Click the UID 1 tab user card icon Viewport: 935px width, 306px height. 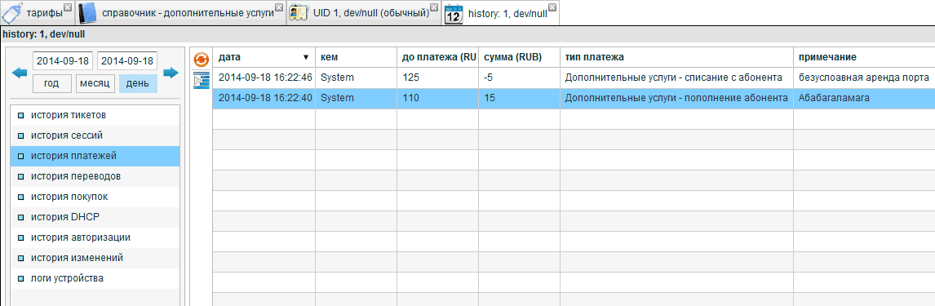point(299,13)
